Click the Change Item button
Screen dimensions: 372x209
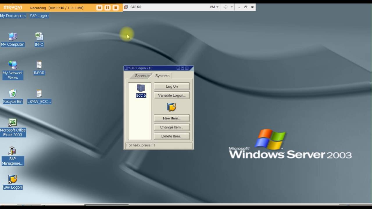pos(172,127)
